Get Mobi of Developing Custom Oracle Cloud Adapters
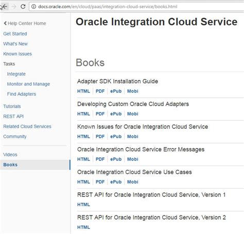 133,114
